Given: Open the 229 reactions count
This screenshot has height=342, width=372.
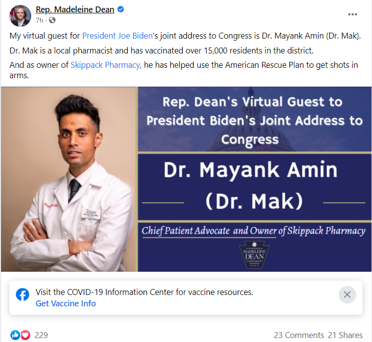Looking at the screenshot, I should [x=41, y=335].
